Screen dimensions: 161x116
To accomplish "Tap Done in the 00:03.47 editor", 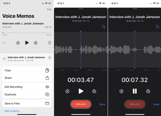I will [x=102, y=104].
